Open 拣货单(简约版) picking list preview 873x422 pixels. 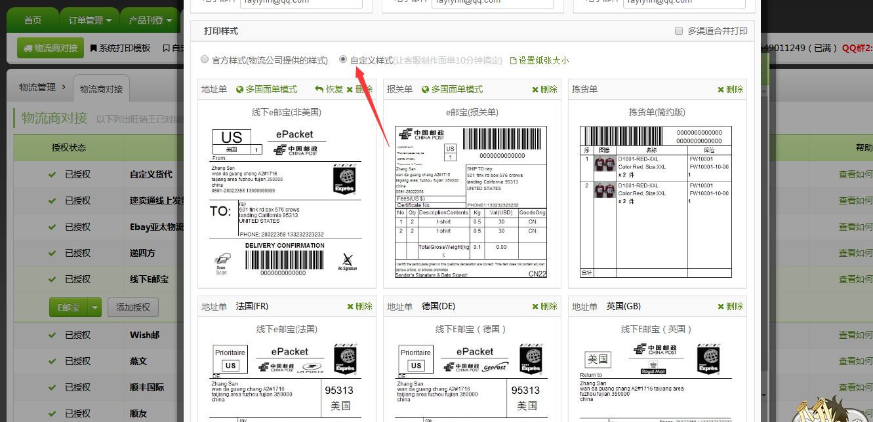(657, 201)
